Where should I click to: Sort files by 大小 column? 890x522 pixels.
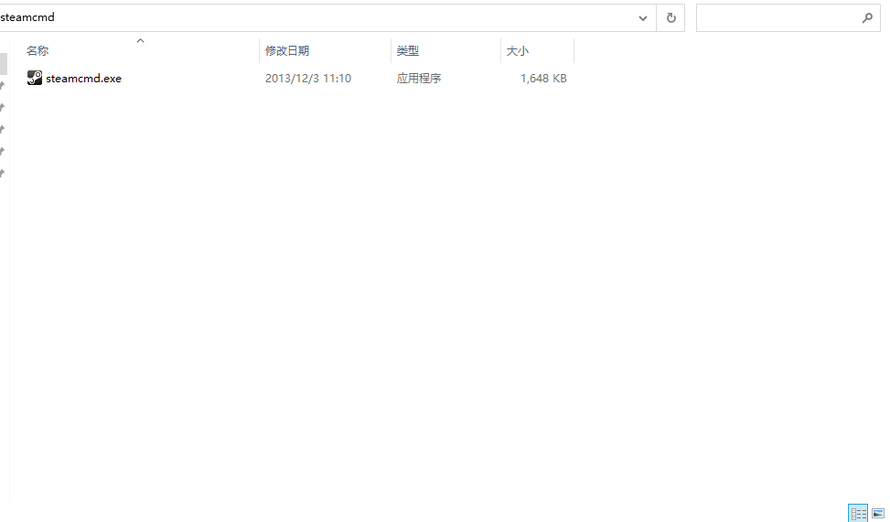click(517, 51)
